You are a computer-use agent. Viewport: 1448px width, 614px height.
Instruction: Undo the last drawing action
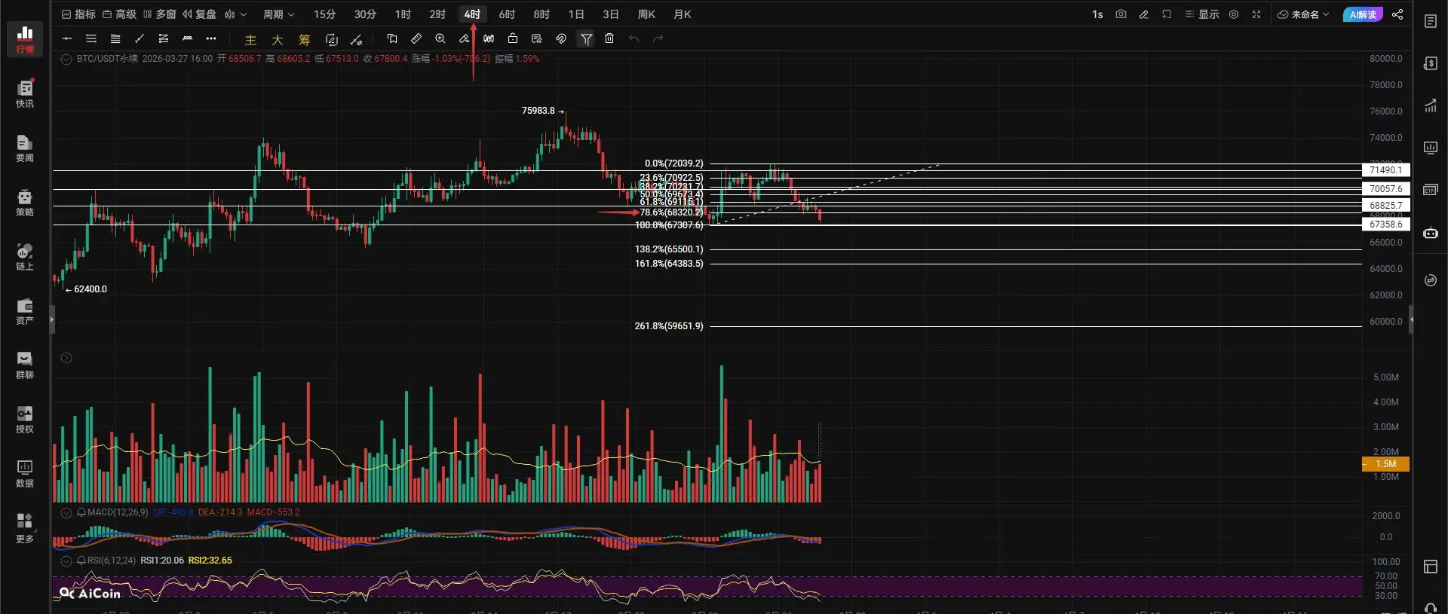click(633, 38)
